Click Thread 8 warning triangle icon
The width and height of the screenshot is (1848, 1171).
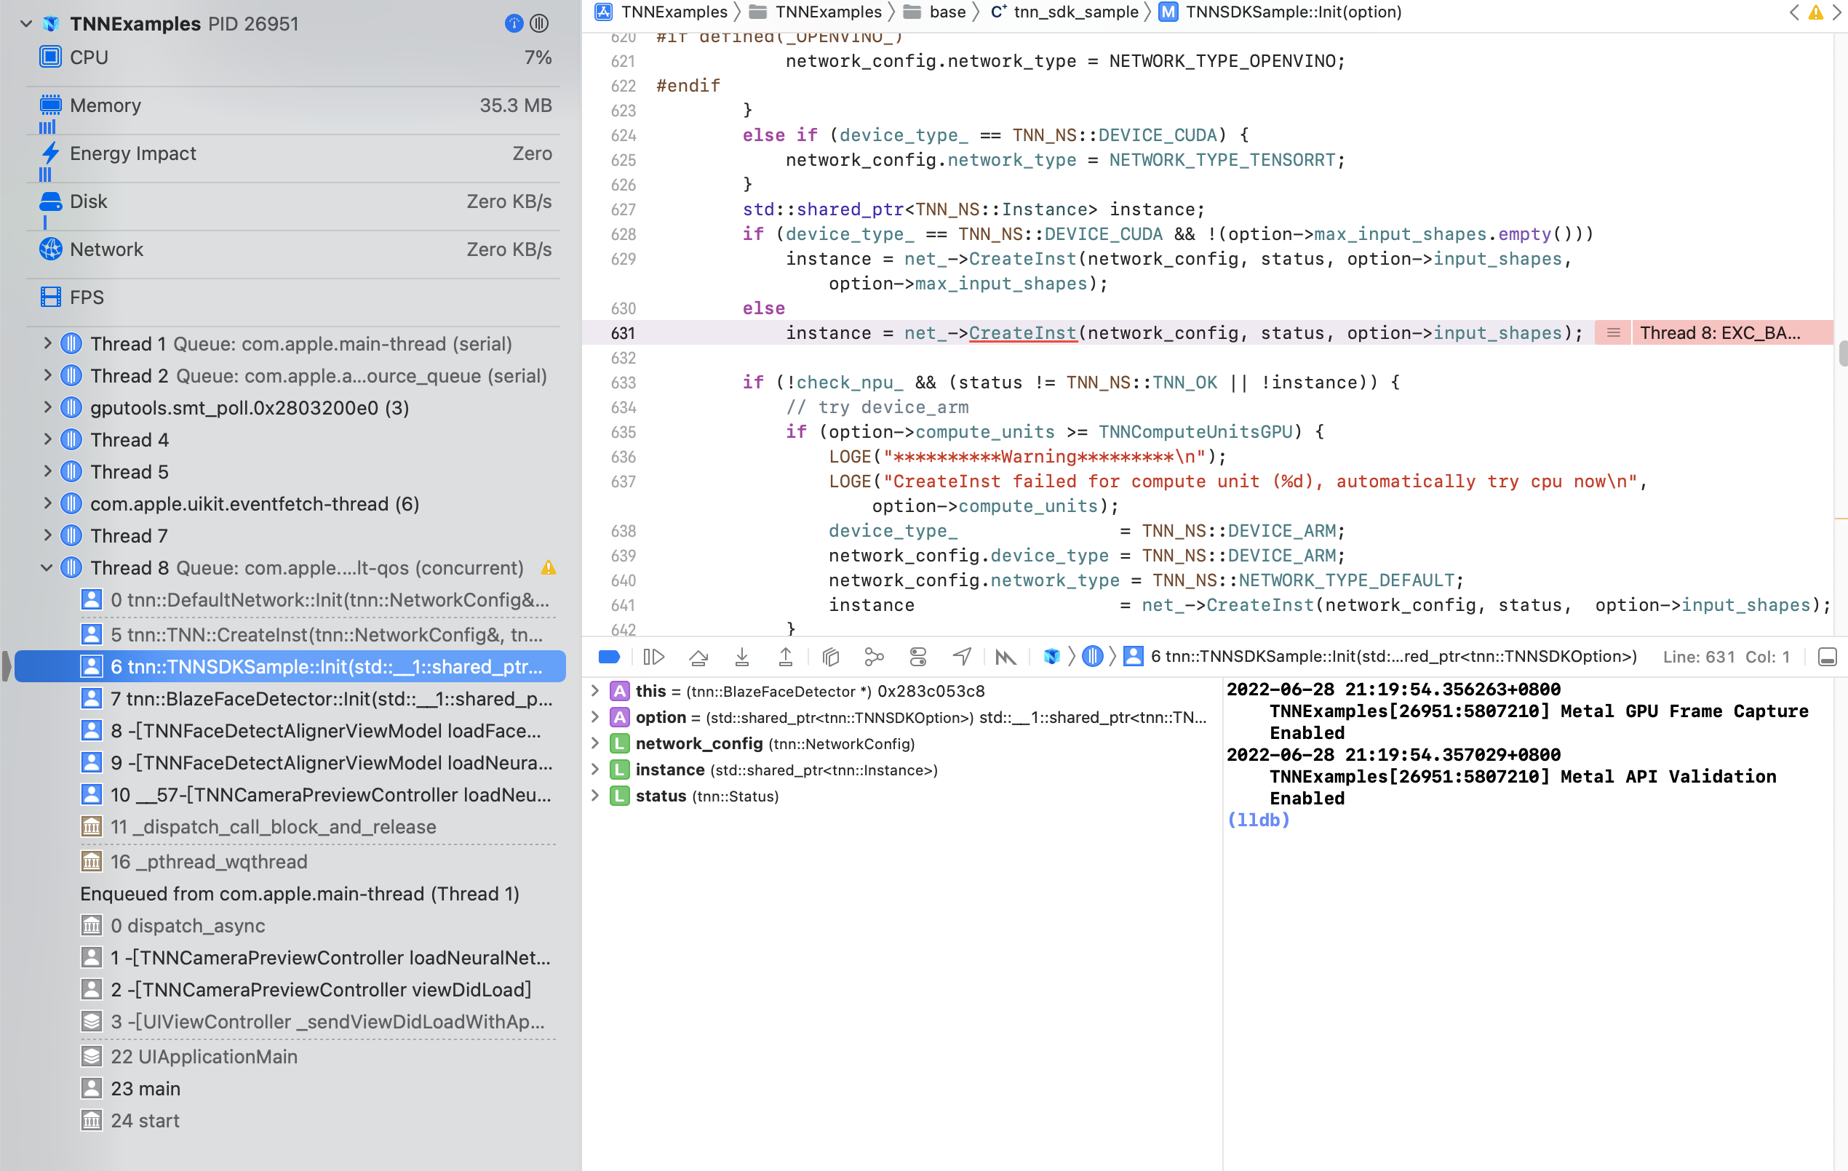tap(548, 568)
